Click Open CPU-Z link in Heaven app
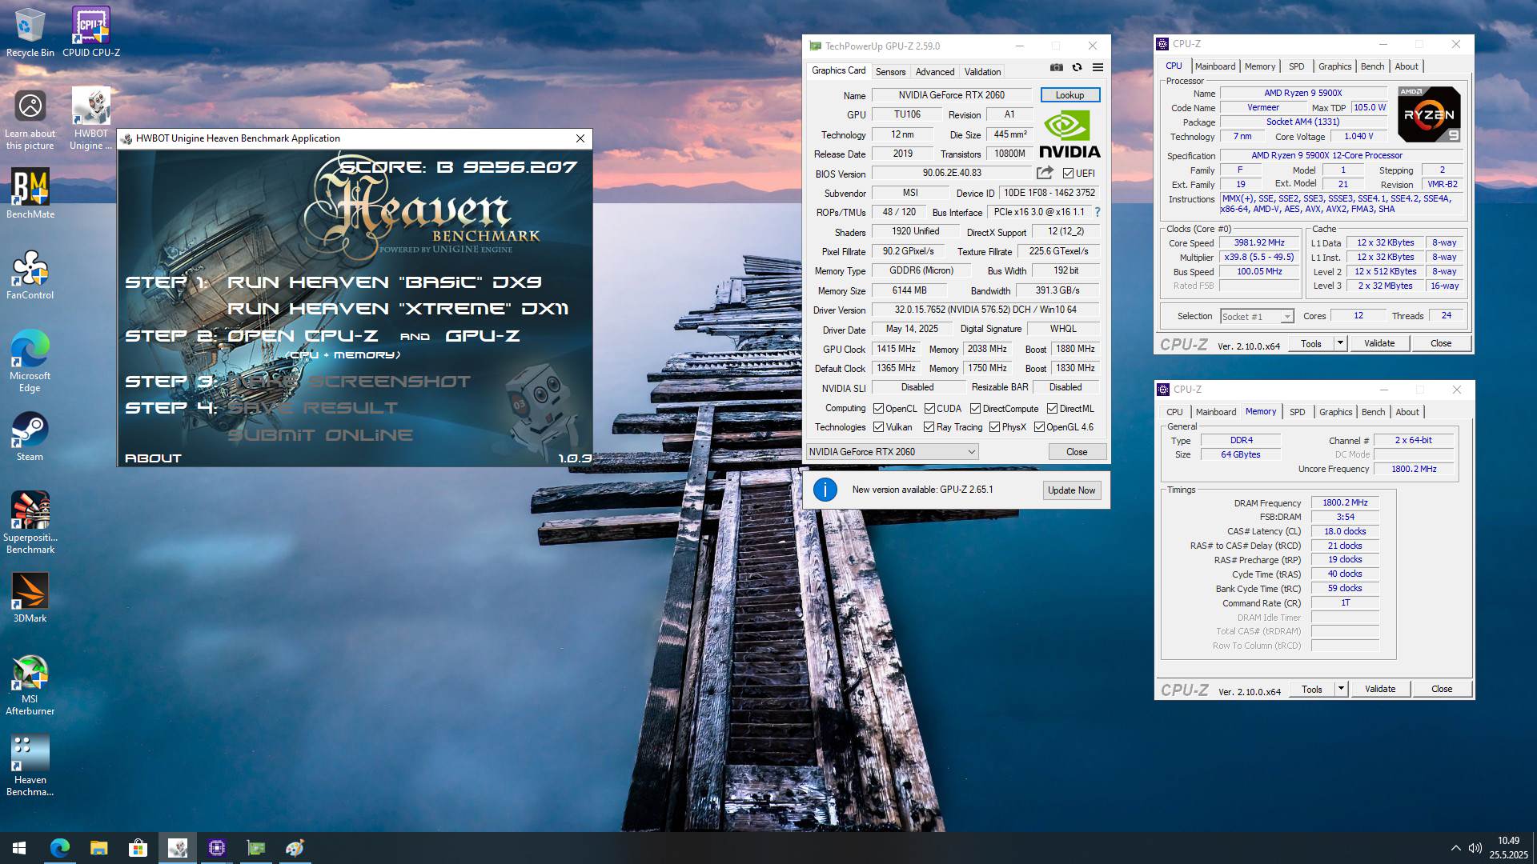 [303, 336]
